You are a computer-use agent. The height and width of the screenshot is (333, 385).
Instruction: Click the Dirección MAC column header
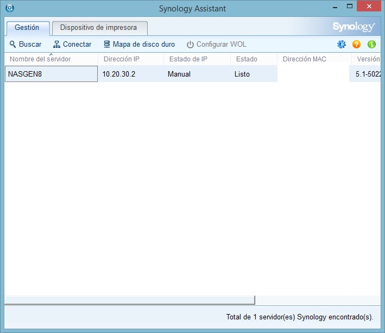click(314, 59)
